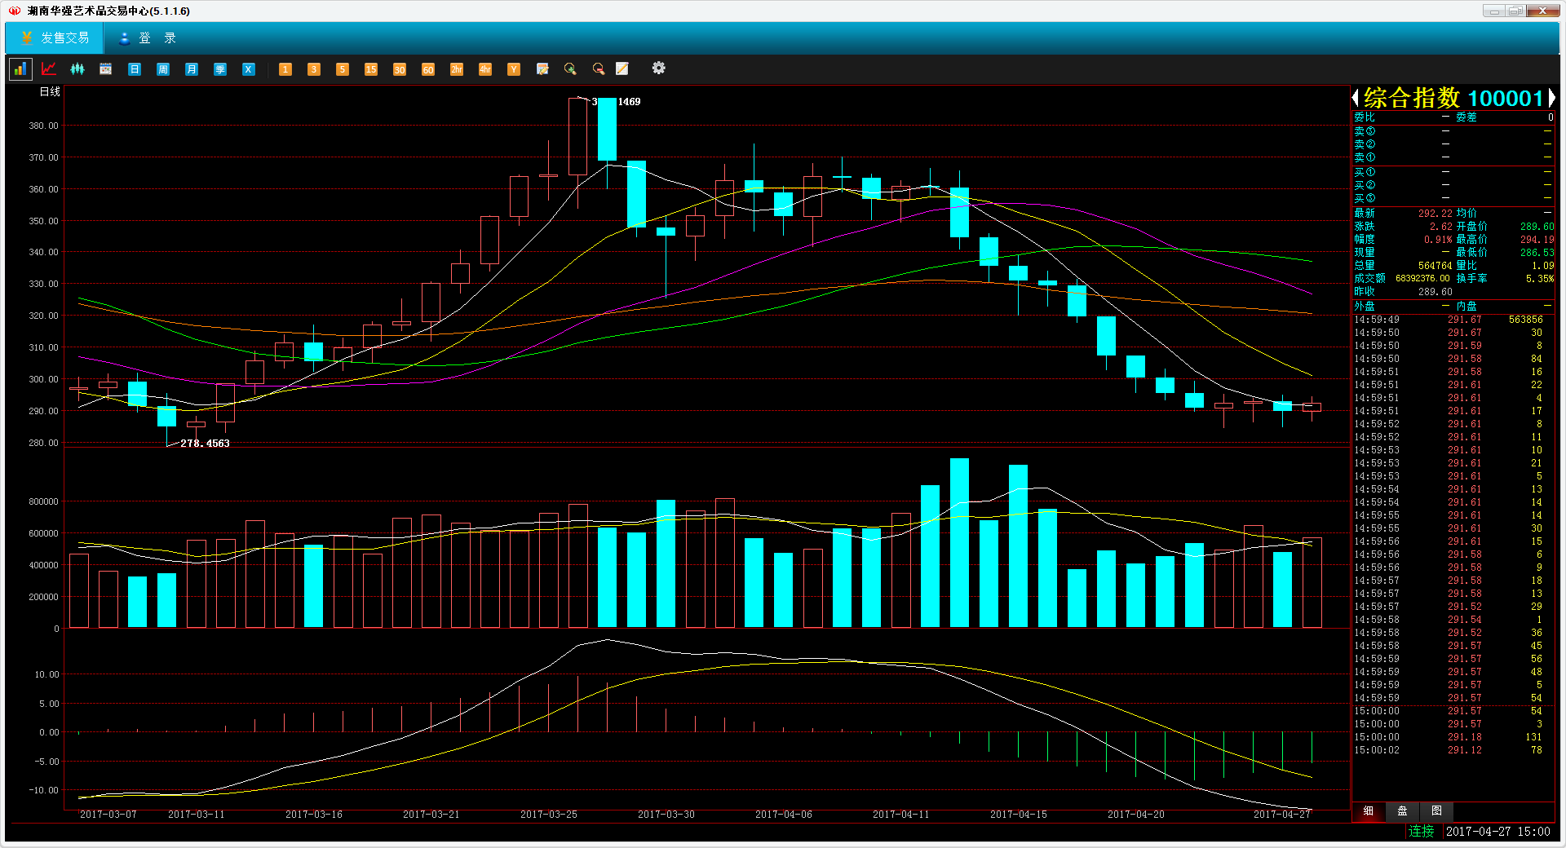Open the settings gear icon
The height and width of the screenshot is (848, 1566).
[x=659, y=68]
